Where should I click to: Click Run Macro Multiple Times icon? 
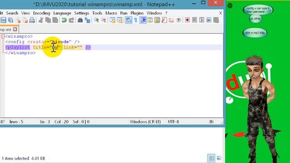coord(208,20)
